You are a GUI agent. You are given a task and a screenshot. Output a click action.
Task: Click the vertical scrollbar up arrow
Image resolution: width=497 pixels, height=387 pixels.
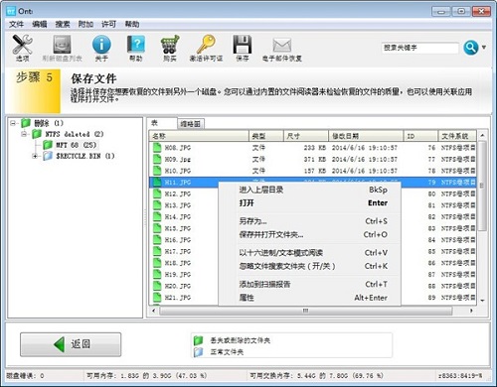click(x=482, y=135)
